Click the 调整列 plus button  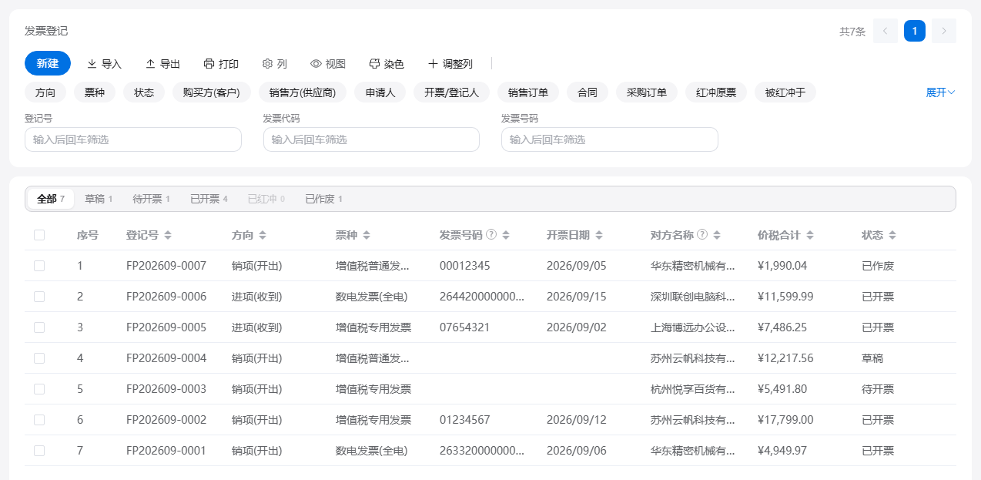450,64
